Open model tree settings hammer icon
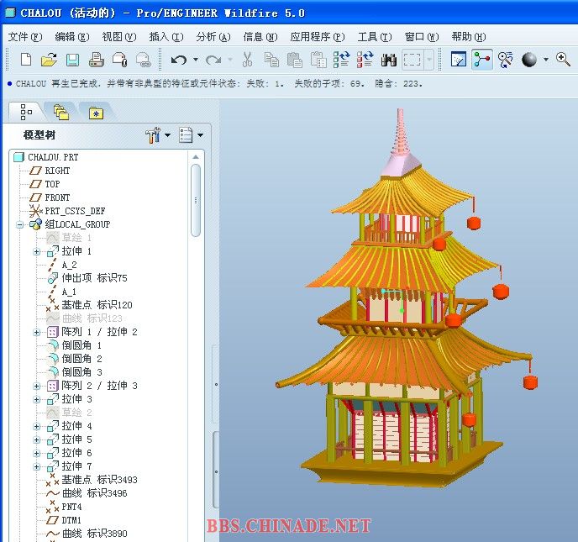 pyautogui.click(x=153, y=135)
